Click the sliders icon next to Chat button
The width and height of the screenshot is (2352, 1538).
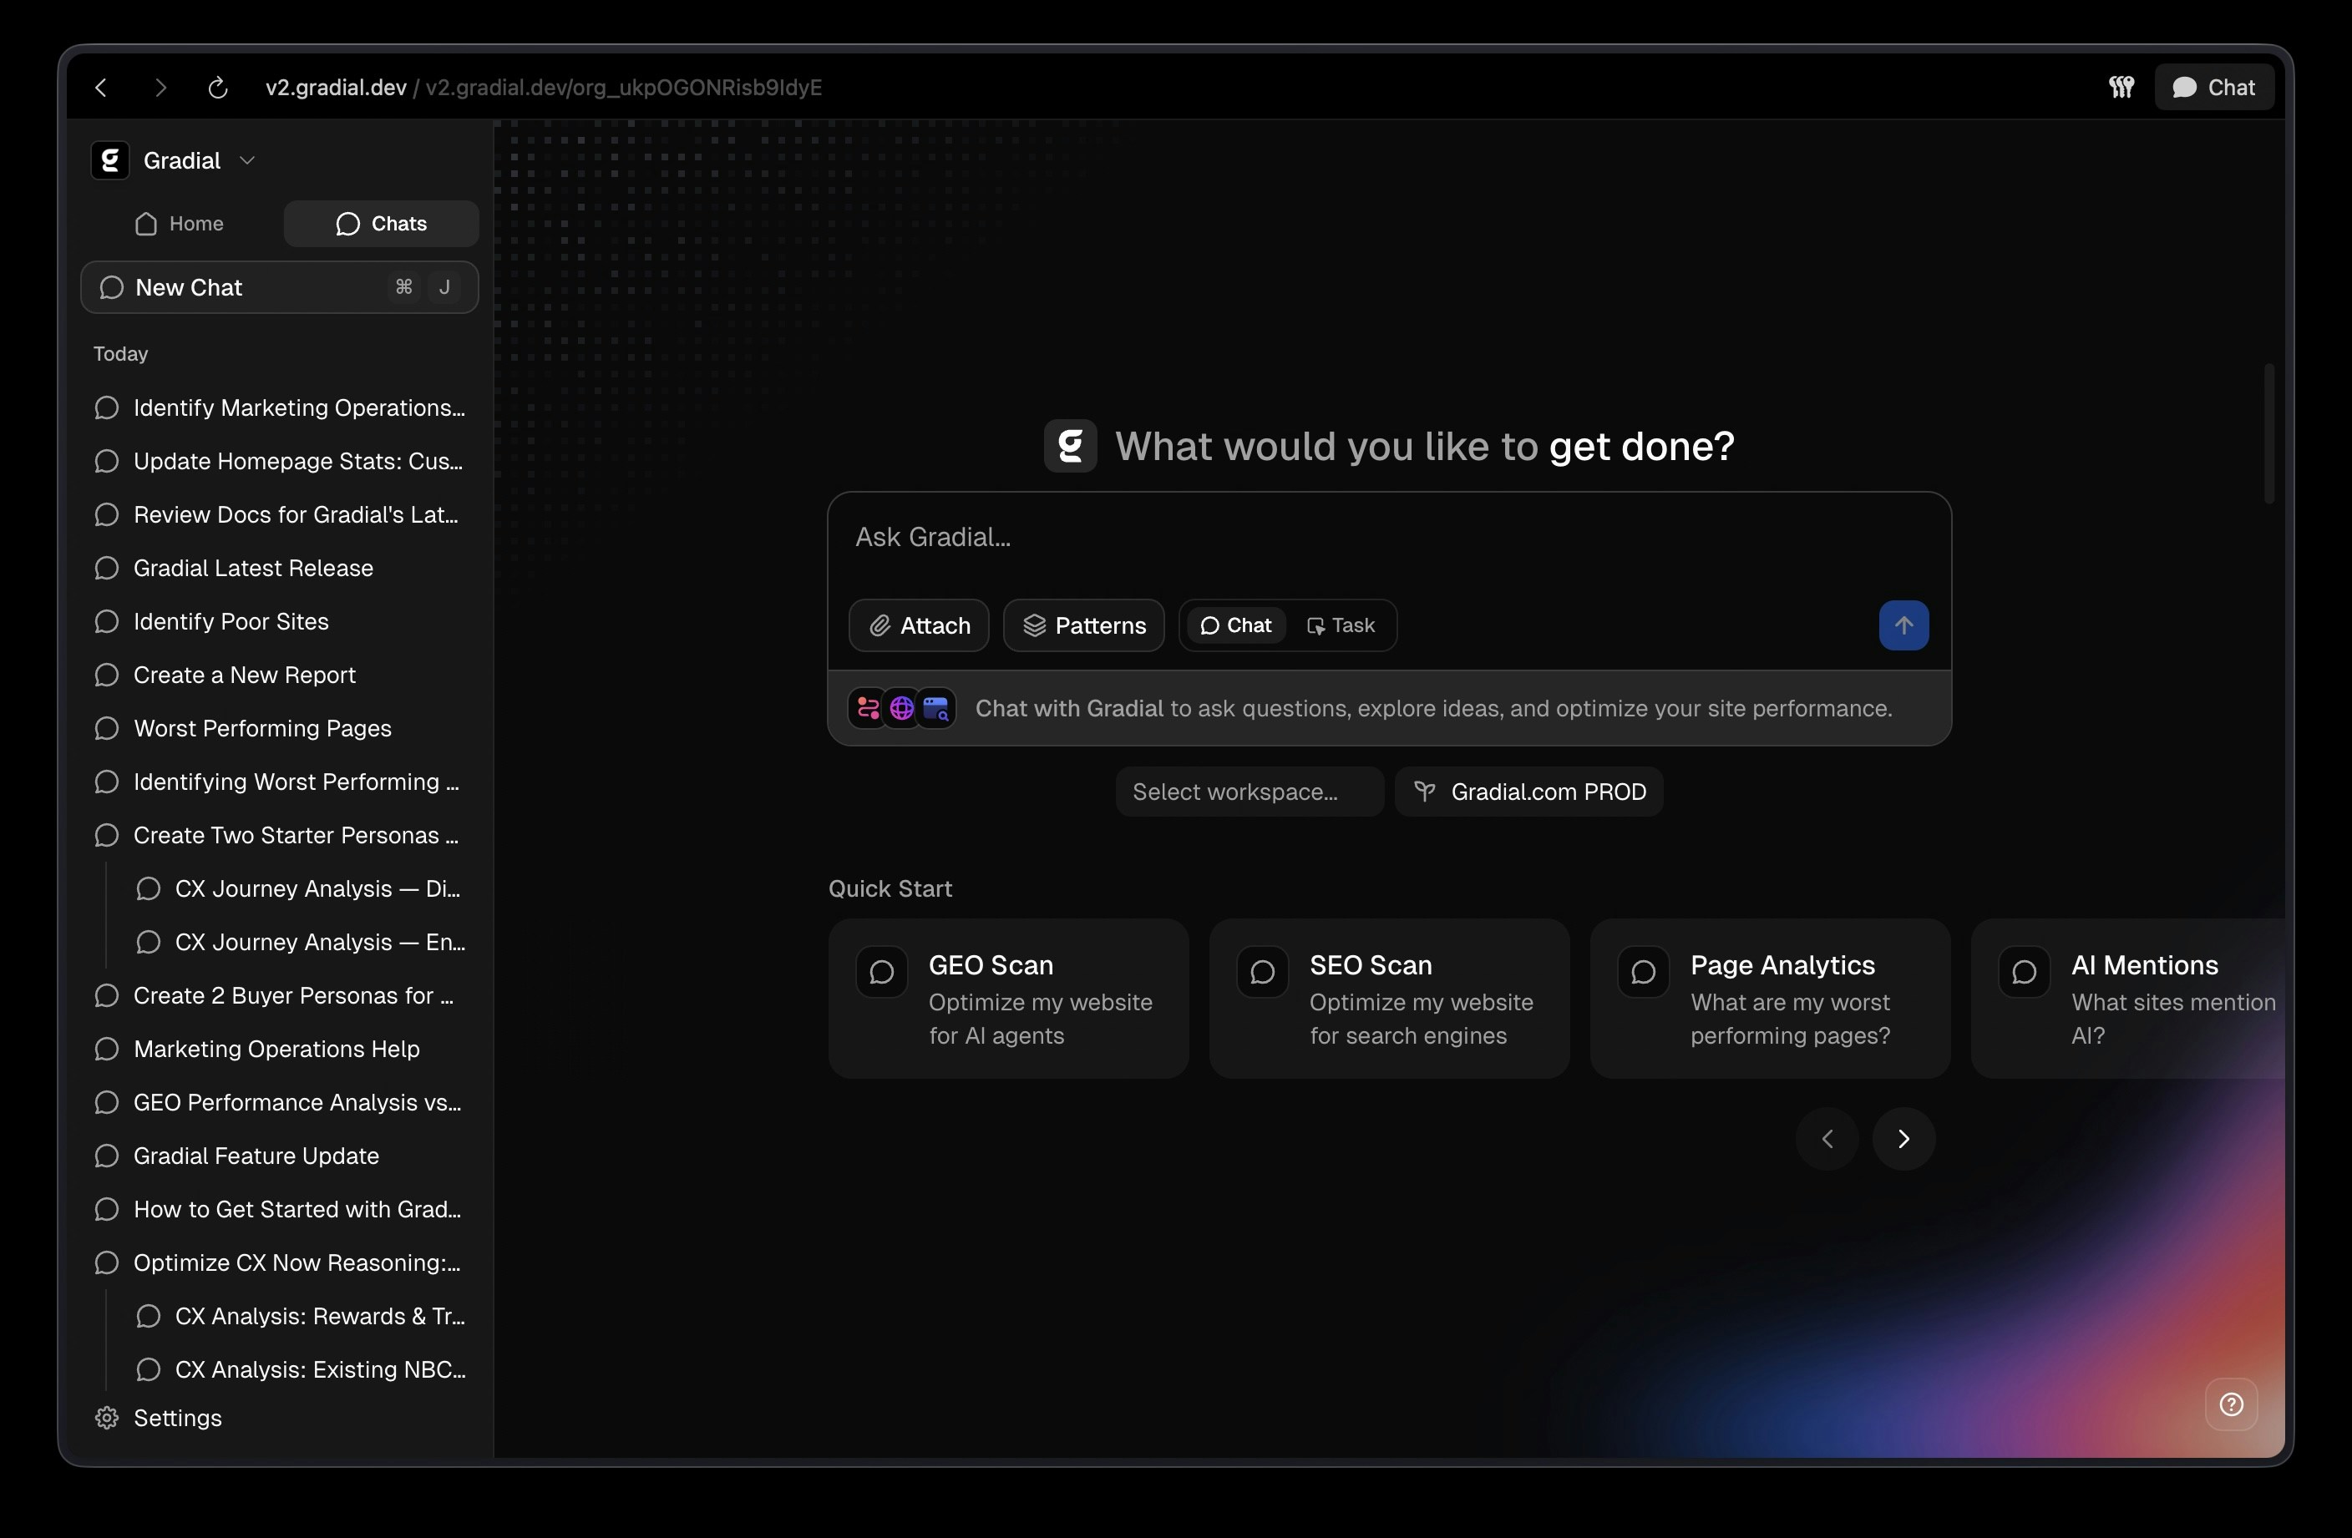[2121, 88]
